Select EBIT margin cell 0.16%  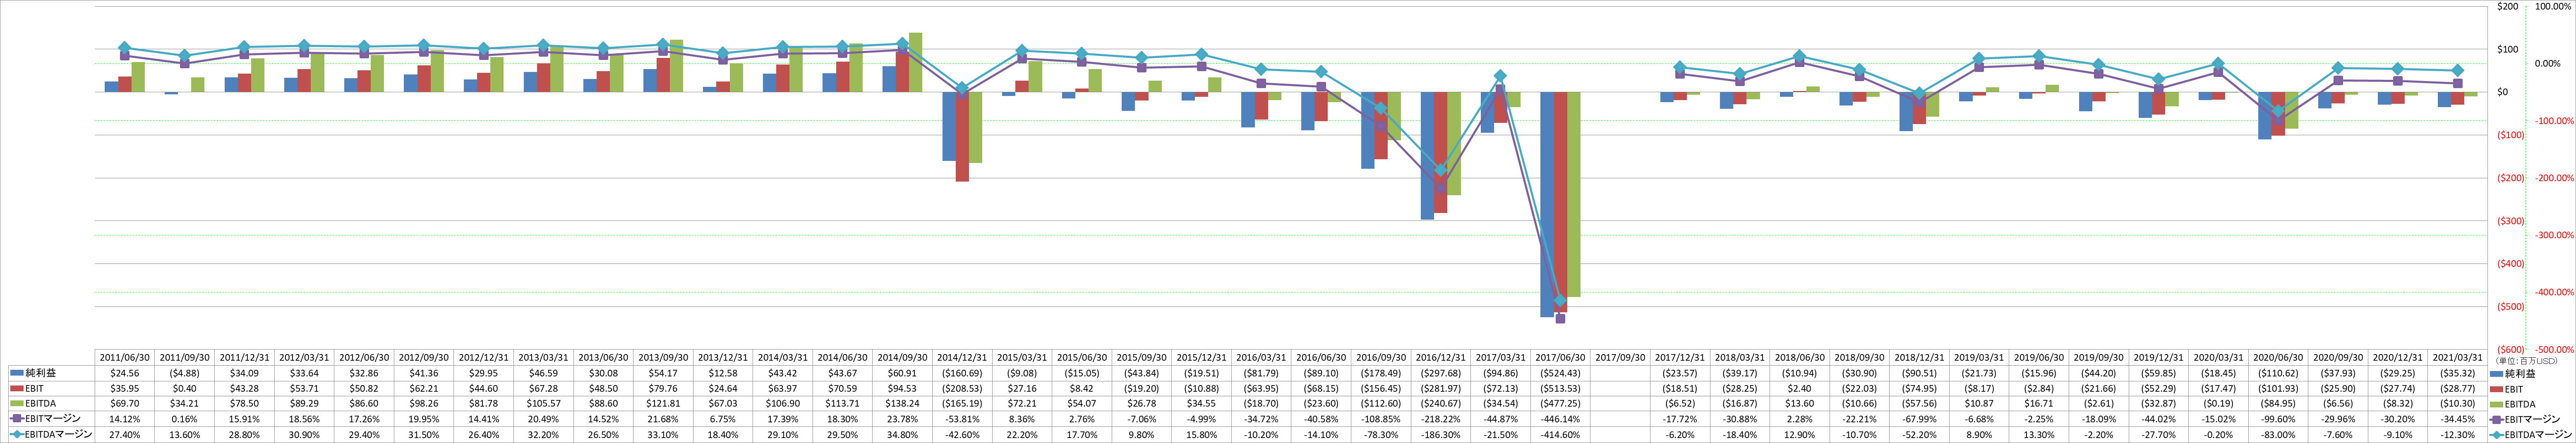pyautogui.click(x=185, y=420)
